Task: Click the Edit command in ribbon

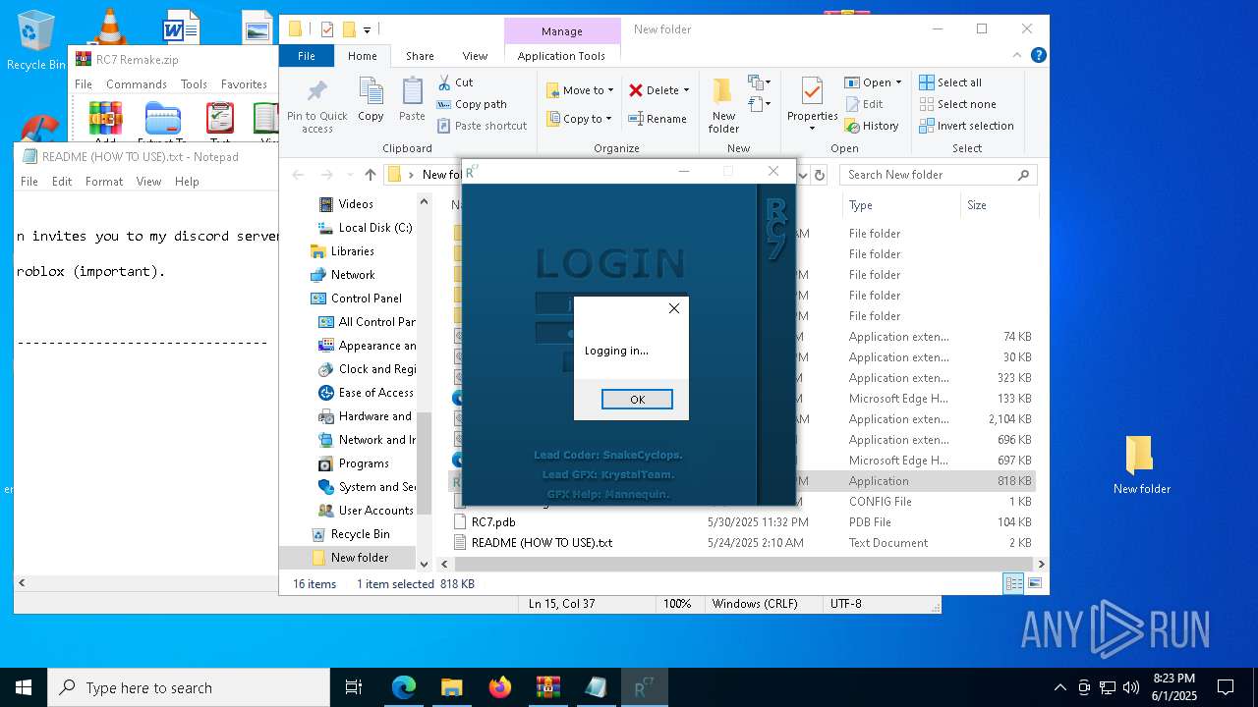Action: tap(864, 104)
